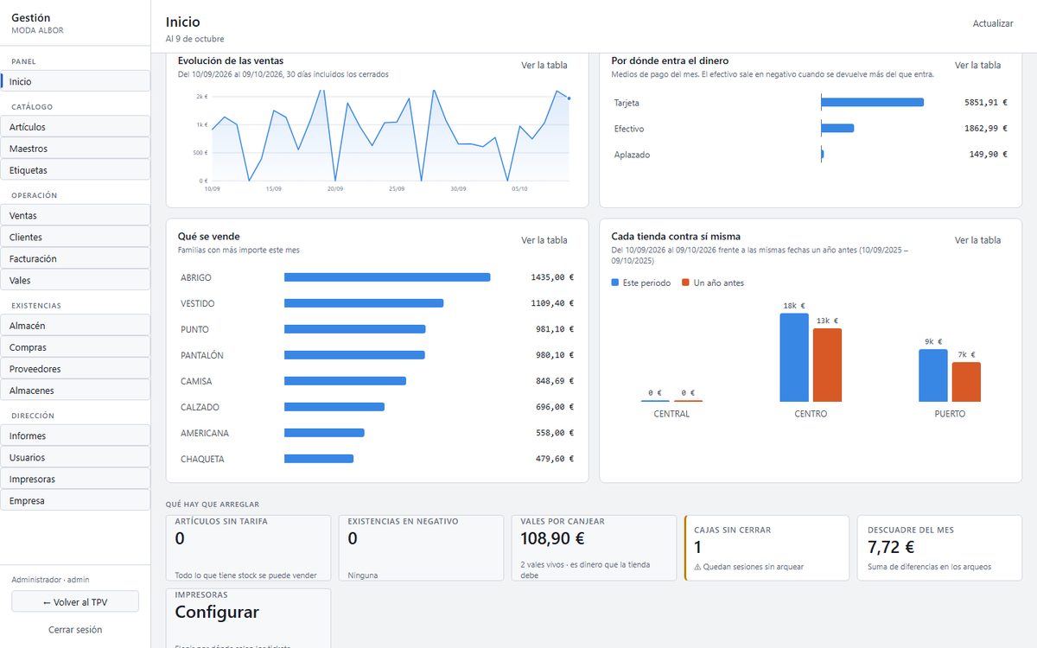Open the Vales por canjear card
This screenshot has width=1037, height=648.
point(594,548)
